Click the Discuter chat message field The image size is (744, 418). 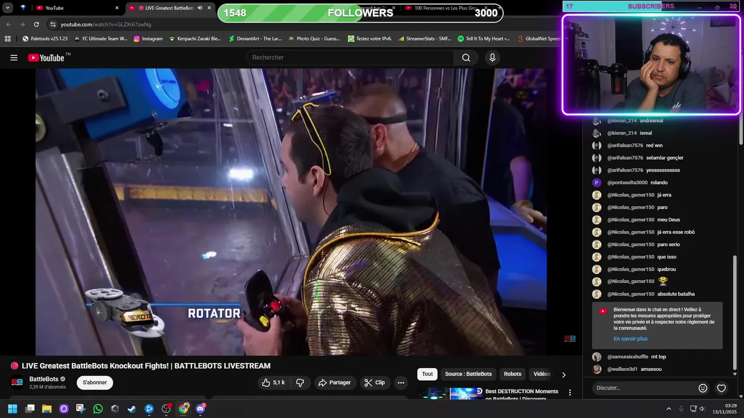pyautogui.click(x=644, y=388)
